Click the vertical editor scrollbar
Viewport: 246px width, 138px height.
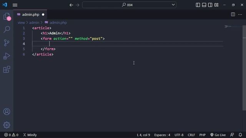click(244, 68)
